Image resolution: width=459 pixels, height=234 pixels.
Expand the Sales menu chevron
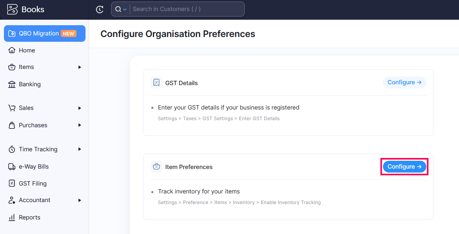click(x=80, y=108)
